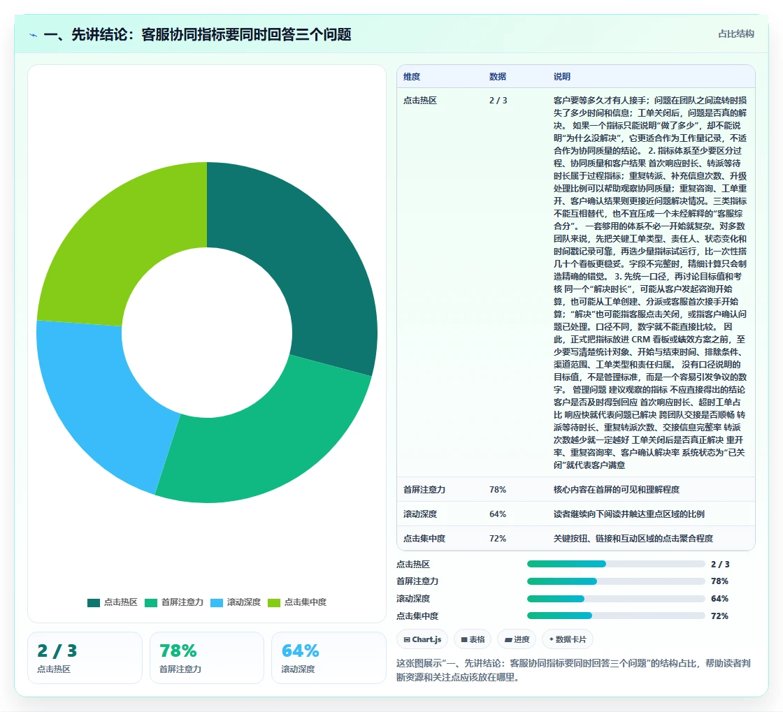
Task: Toggle the 点击热区 legend color swatch
Action: (x=94, y=603)
